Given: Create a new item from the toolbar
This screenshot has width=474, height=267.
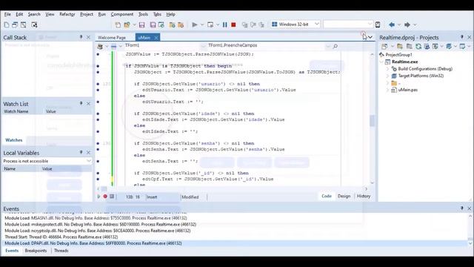Looking at the screenshot, I should pyautogui.click(x=7, y=24).
